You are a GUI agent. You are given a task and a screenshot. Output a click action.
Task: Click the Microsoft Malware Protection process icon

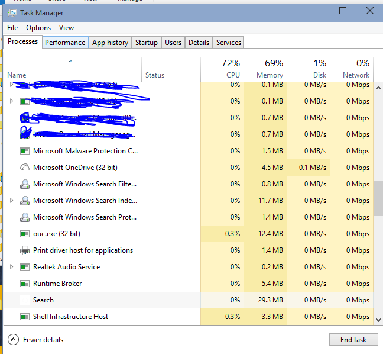pyautogui.click(x=25, y=151)
